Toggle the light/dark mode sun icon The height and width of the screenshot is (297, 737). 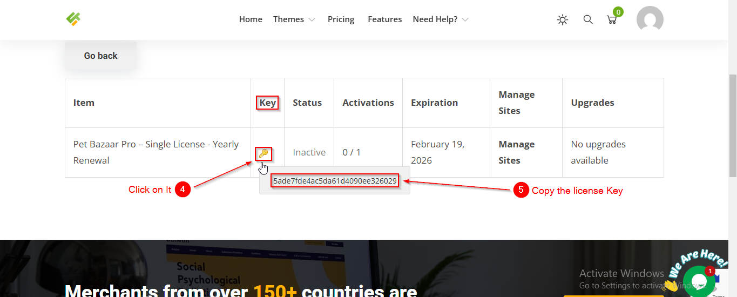pos(563,20)
